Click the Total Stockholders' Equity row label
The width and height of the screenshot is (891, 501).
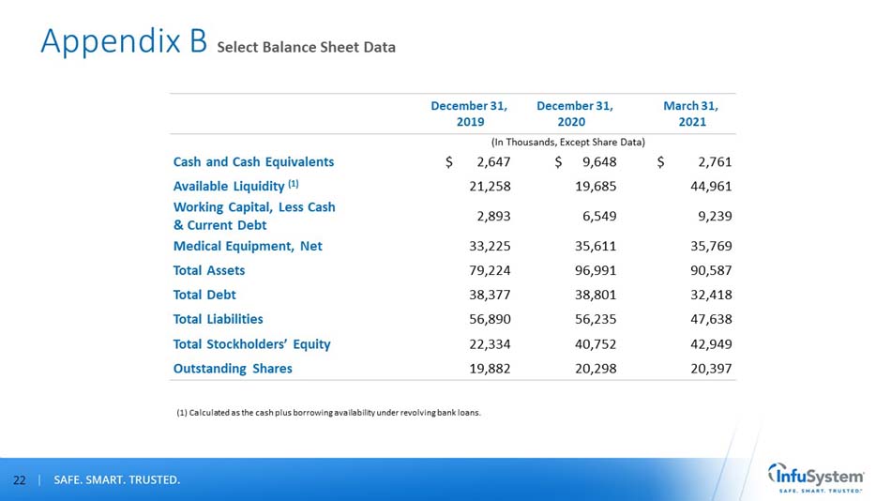pyautogui.click(x=251, y=343)
